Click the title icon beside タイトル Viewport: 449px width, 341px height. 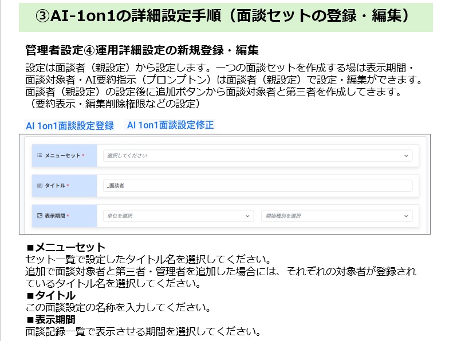pos(40,186)
